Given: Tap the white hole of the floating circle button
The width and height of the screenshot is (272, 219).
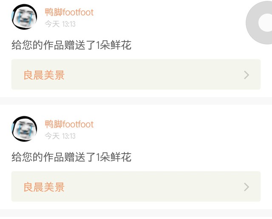Looking at the screenshot, I should [265, 22].
